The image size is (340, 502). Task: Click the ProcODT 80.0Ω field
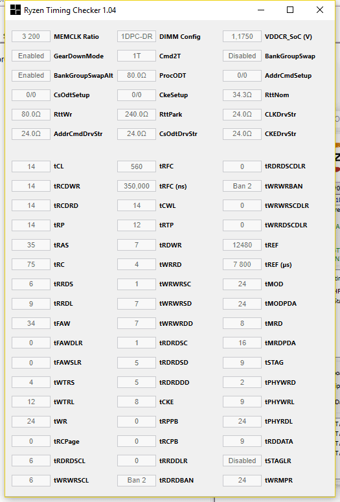pyautogui.click(x=137, y=76)
